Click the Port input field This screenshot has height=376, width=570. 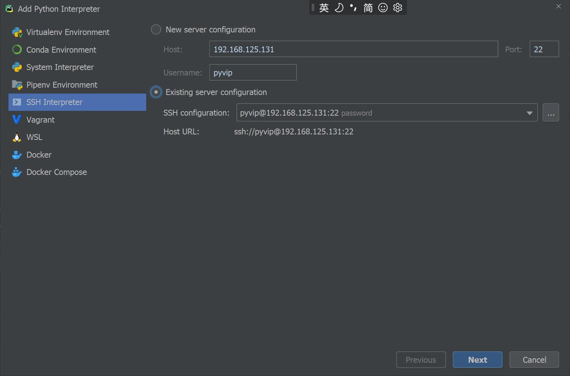[544, 49]
